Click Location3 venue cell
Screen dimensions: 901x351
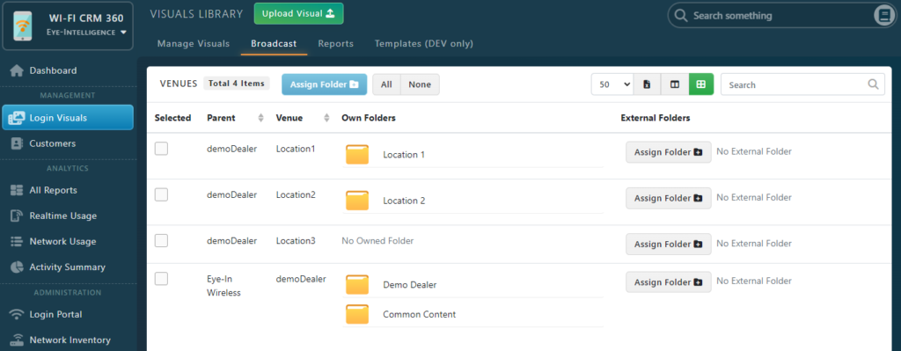click(x=296, y=241)
